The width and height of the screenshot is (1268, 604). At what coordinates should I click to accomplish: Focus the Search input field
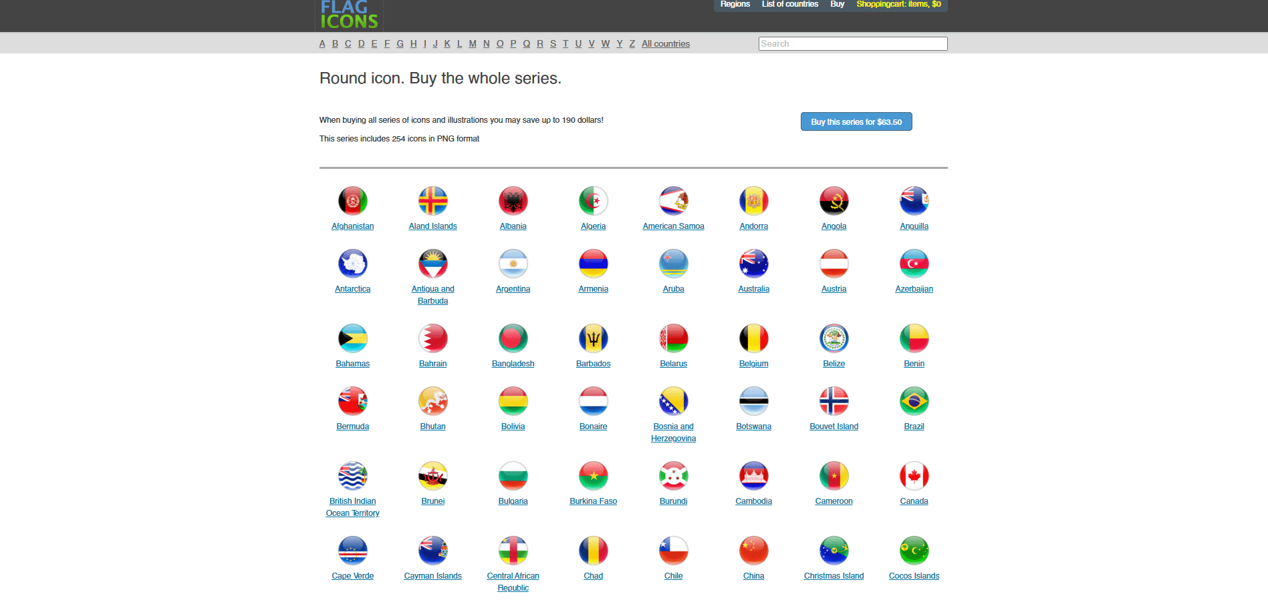(853, 44)
